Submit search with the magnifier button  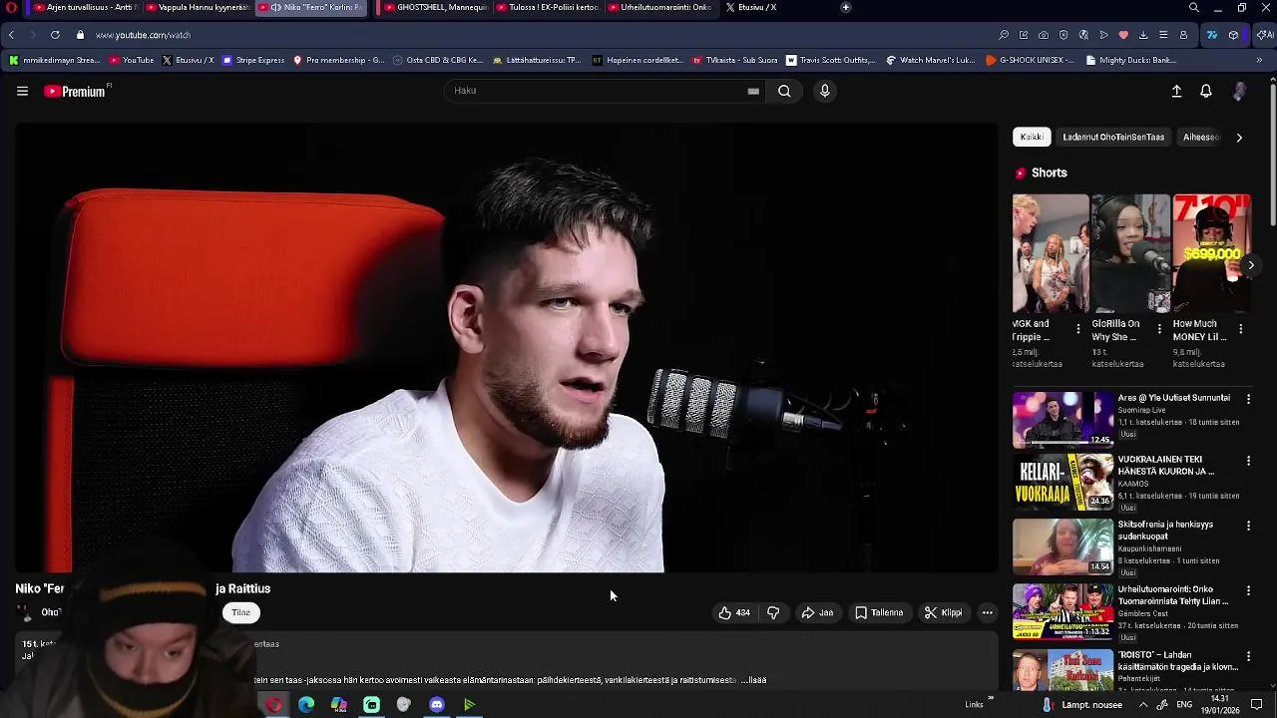[x=784, y=91]
